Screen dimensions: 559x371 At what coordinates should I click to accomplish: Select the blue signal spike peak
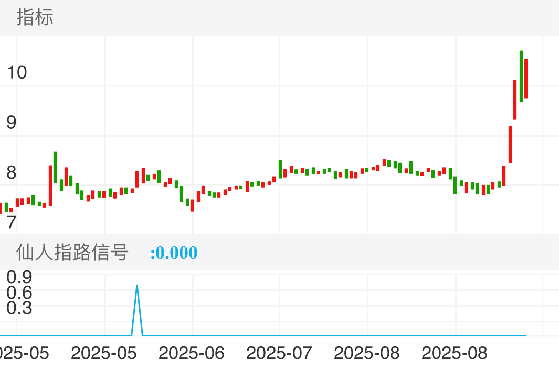[137, 286]
